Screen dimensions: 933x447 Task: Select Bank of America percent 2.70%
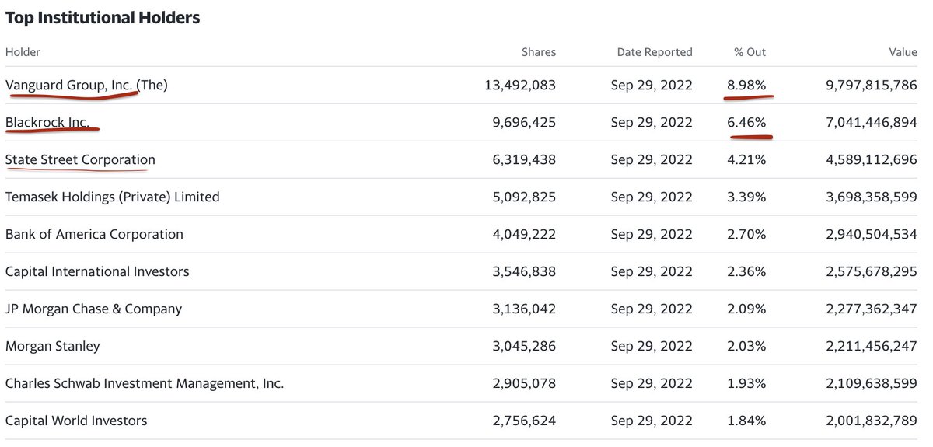pyautogui.click(x=746, y=234)
